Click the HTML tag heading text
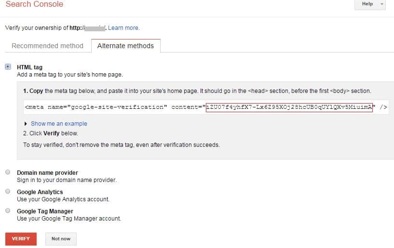Screen dimensions: 394x248 click(29, 67)
